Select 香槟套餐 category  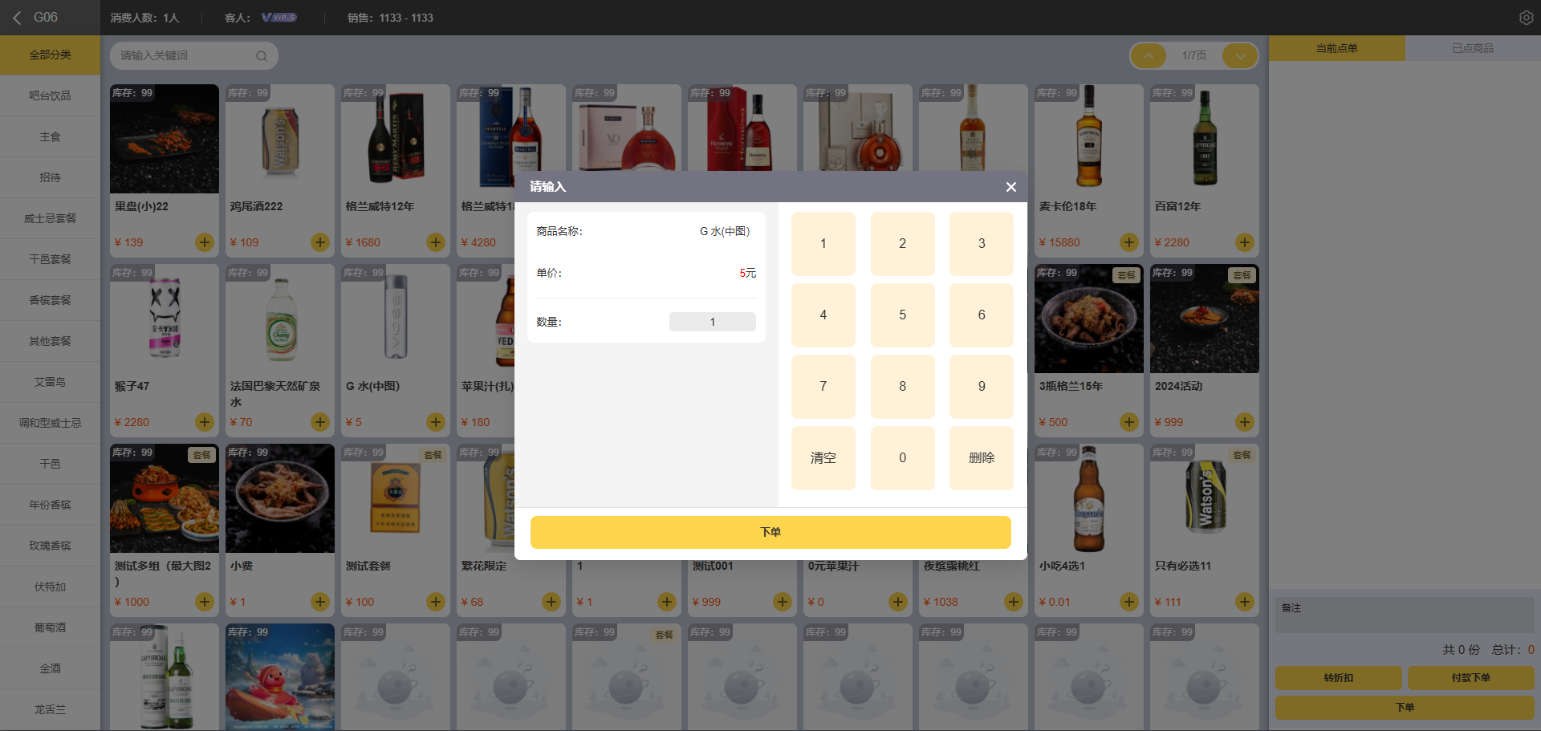point(51,301)
